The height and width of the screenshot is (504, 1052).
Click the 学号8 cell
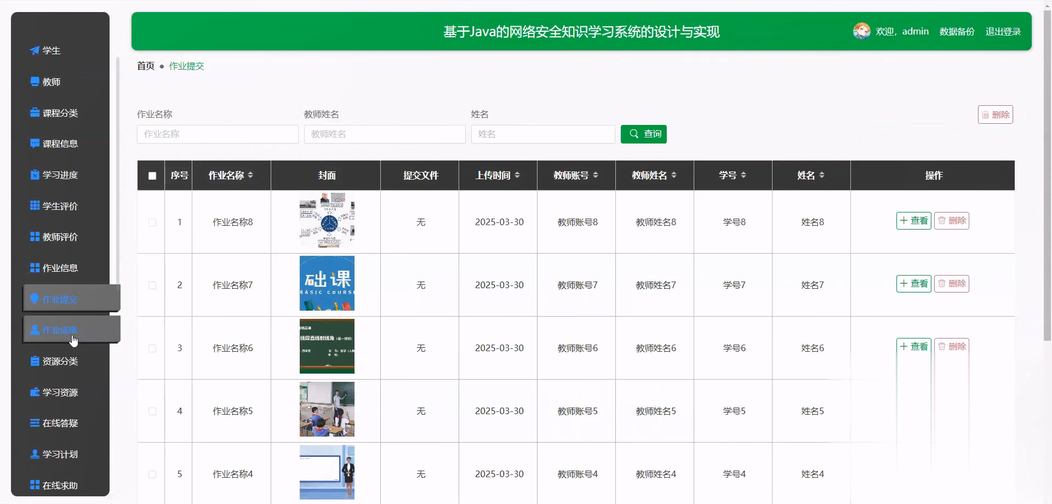[734, 222]
